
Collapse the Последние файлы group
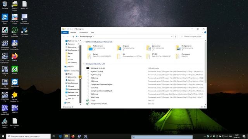[84, 64]
